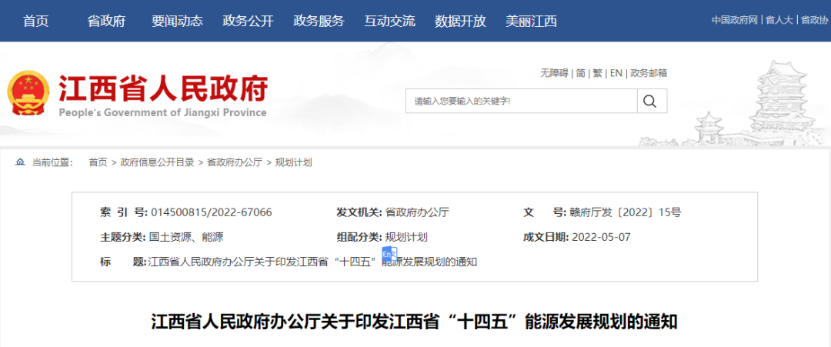Open the 首页 navigation menu

pyautogui.click(x=36, y=21)
